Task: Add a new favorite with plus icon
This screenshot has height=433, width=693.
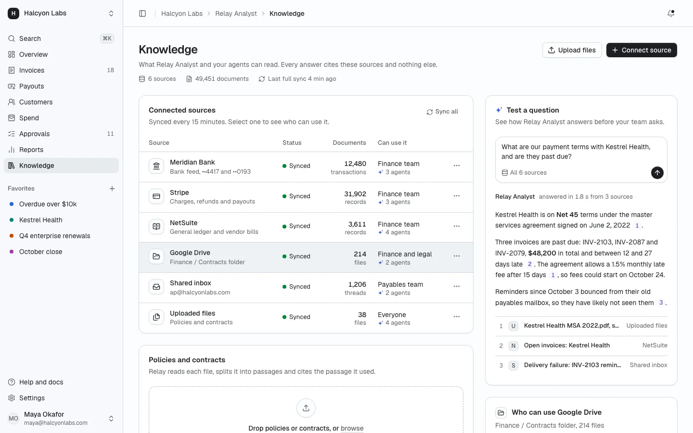Action: click(112, 189)
